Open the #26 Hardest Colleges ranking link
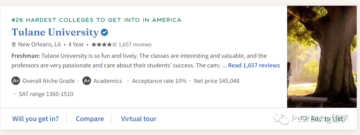 point(96,20)
